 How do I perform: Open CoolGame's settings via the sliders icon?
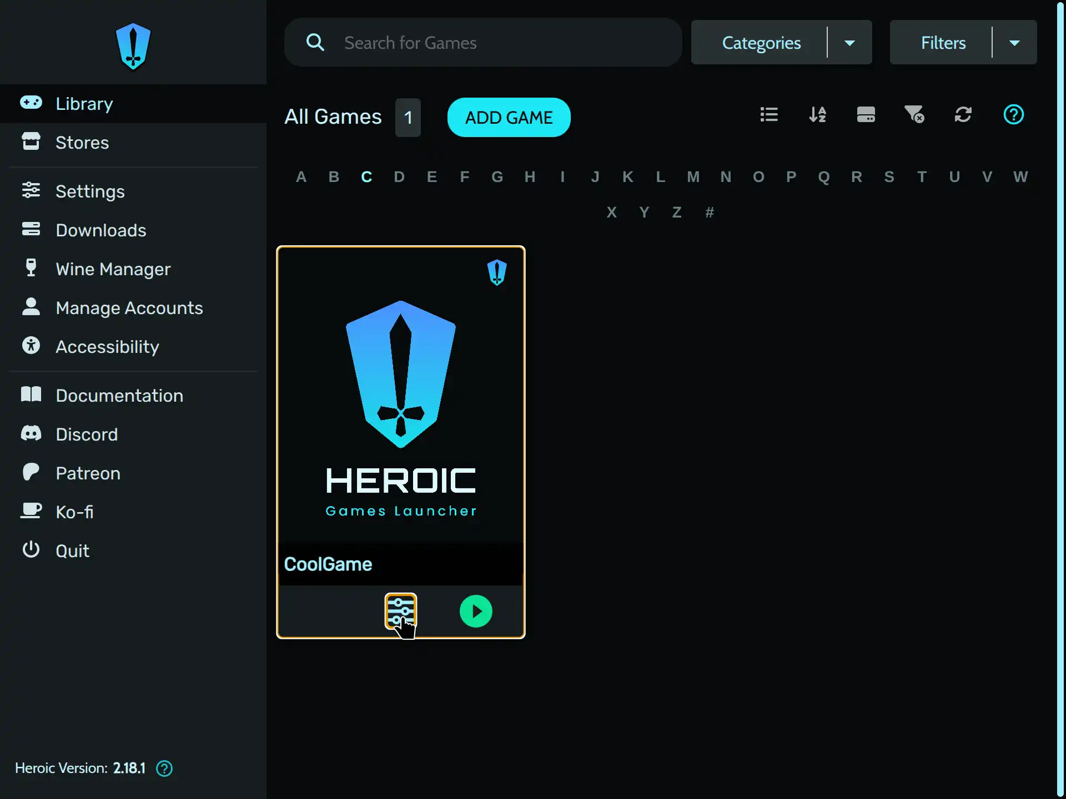pos(401,611)
